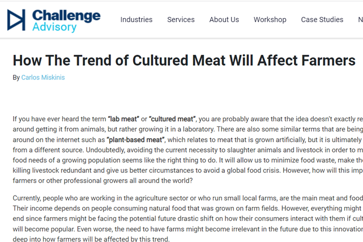Click "Currently" starting the second paragraph
This screenshot has width=363, height=242.
[x=28, y=199]
